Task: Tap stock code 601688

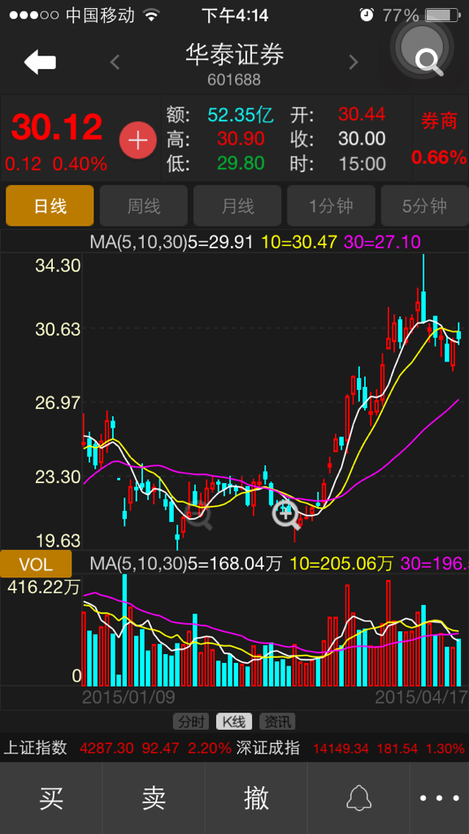Action: (x=234, y=80)
